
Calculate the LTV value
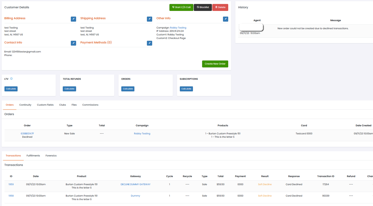click(11, 89)
